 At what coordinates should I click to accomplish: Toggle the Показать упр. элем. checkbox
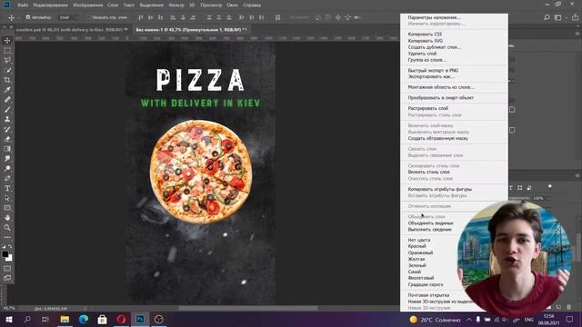[88, 17]
